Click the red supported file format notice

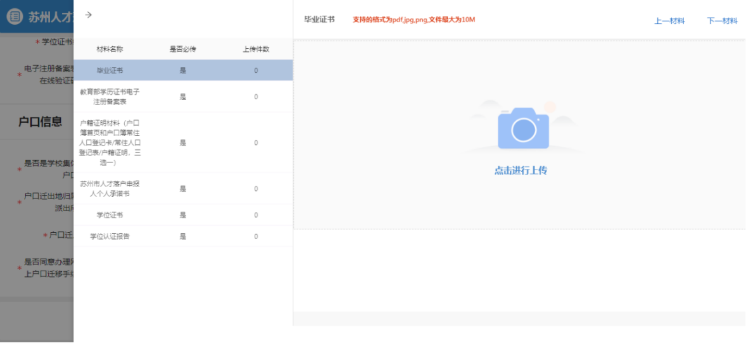tap(414, 20)
